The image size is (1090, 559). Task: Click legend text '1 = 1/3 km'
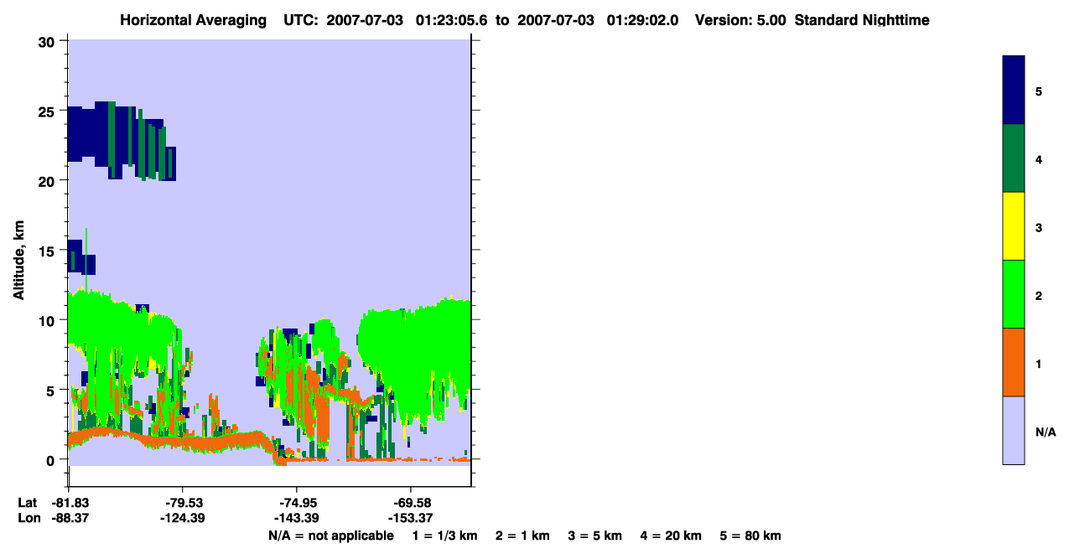(444, 536)
